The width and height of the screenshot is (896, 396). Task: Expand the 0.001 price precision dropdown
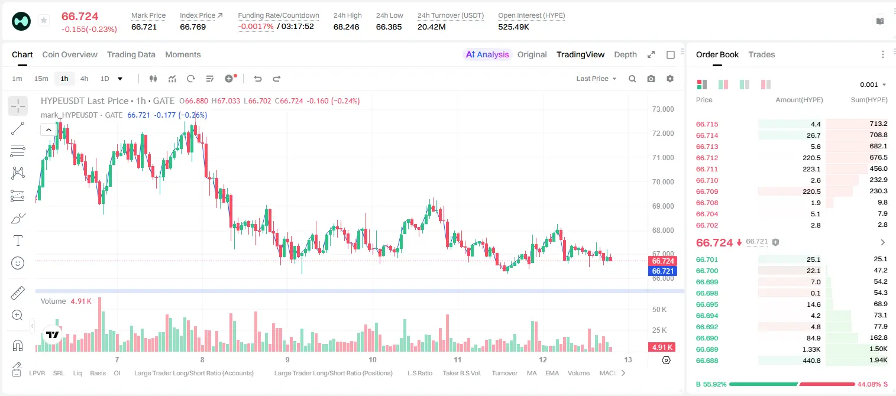pos(873,85)
